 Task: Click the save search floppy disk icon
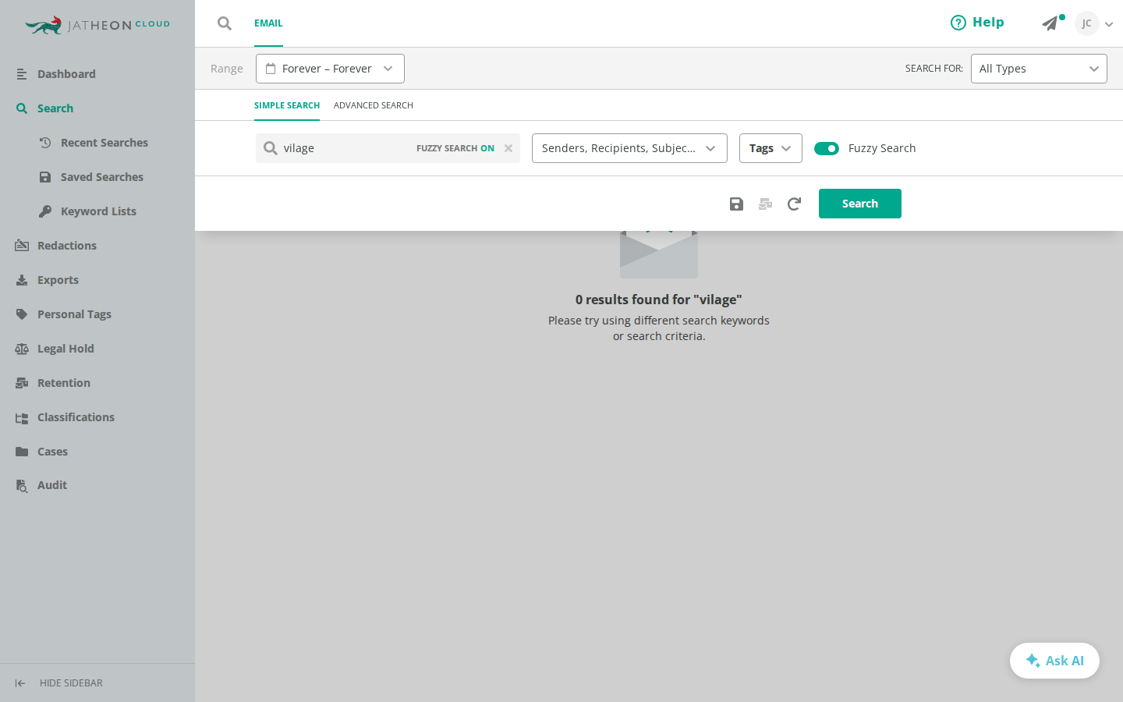click(736, 204)
